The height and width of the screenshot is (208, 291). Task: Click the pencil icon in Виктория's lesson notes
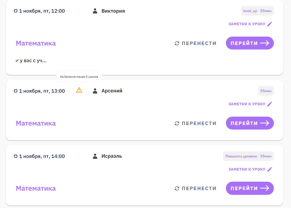click(269, 24)
